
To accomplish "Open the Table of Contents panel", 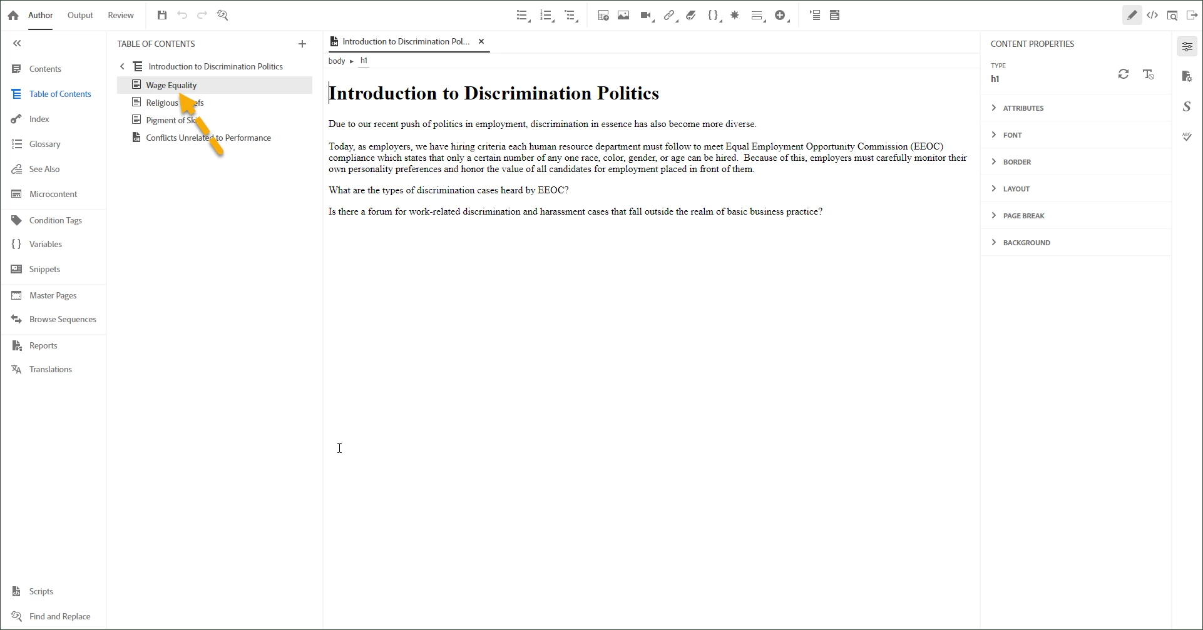I will click(x=60, y=94).
